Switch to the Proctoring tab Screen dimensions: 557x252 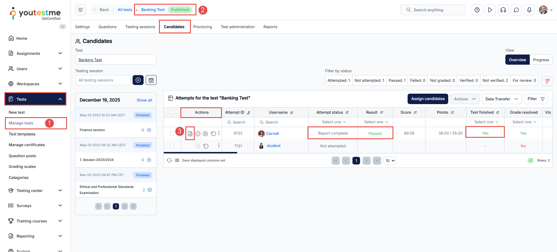202,27
